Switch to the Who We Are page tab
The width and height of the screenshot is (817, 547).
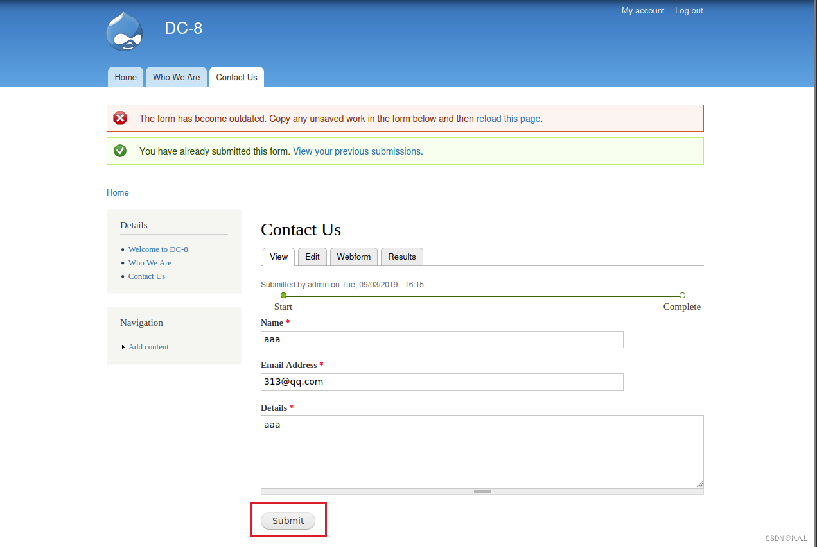coord(176,76)
